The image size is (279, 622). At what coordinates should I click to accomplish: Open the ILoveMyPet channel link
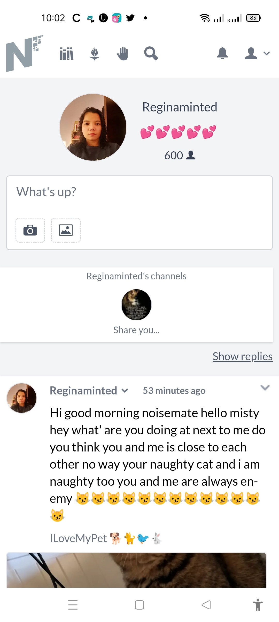pyautogui.click(x=106, y=538)
